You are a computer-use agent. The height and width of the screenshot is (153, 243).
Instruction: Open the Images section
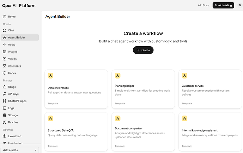coord(20,52)
